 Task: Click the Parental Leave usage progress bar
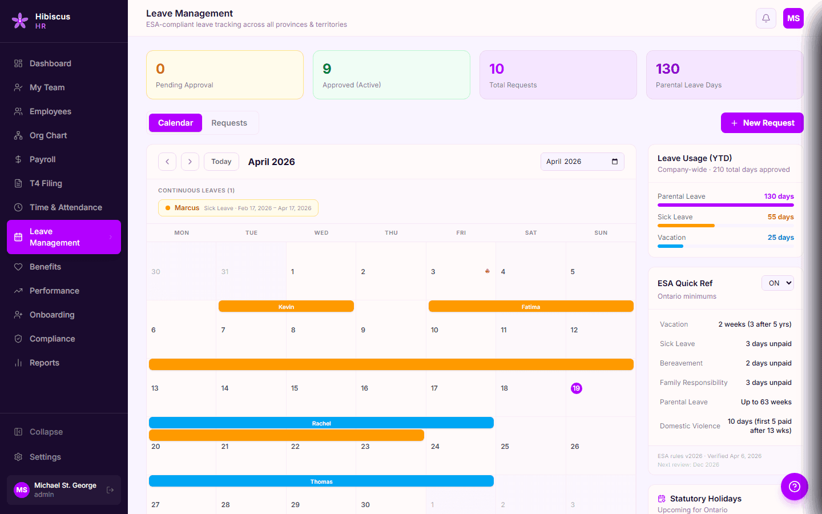tap(726, 204)
